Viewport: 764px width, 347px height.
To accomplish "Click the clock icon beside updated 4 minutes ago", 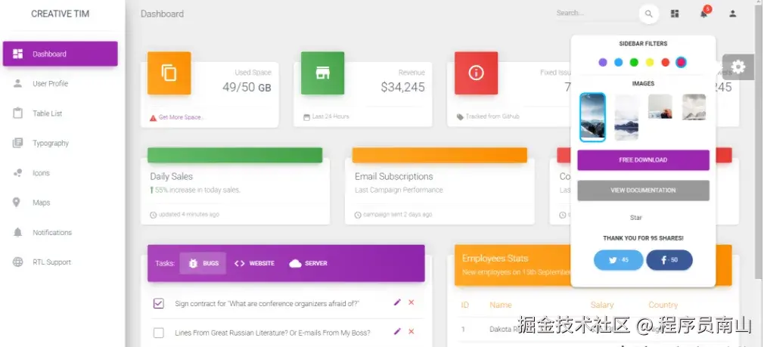I will pos(153,215).
